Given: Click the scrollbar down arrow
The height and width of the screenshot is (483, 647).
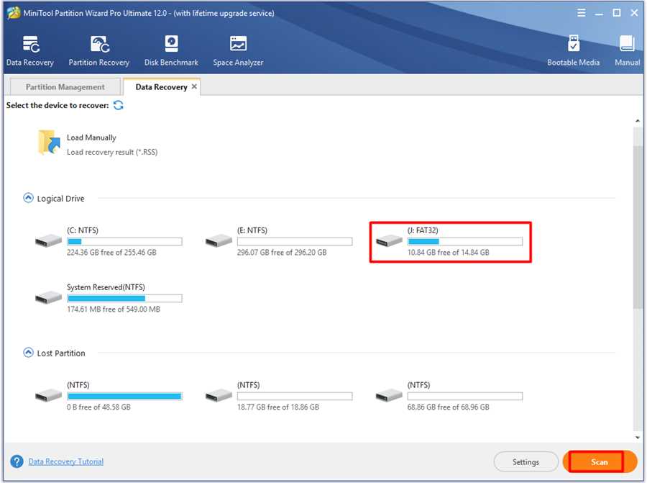Looking at the screenshot, I should [x=638, y=438].
